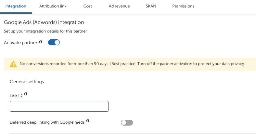Open the SKAN tab

(151, 6)
